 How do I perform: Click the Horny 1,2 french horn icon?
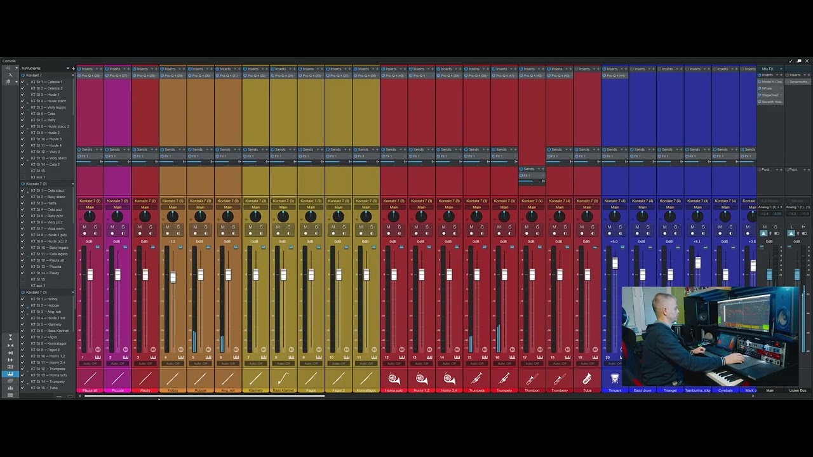[421, 379]
